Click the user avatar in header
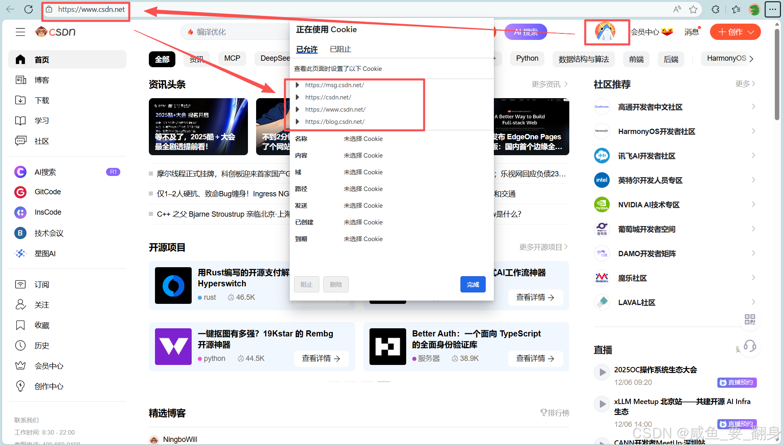 point(605,32)
